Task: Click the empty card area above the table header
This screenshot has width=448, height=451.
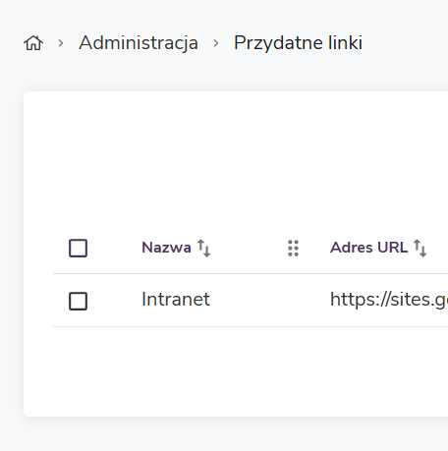Action: [236, 157]
